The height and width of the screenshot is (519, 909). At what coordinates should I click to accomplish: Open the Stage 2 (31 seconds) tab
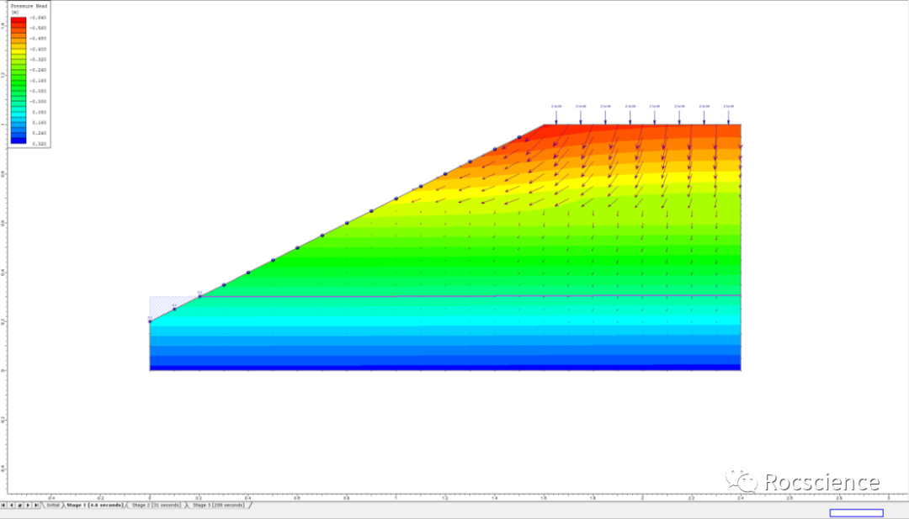click(156, 505)
